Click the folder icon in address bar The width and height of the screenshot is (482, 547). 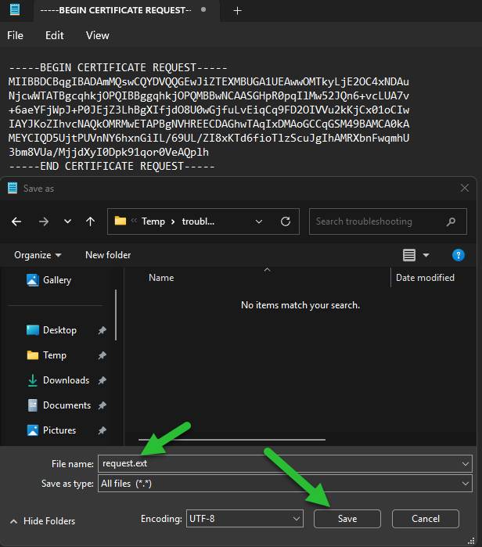tap(120, 221)
